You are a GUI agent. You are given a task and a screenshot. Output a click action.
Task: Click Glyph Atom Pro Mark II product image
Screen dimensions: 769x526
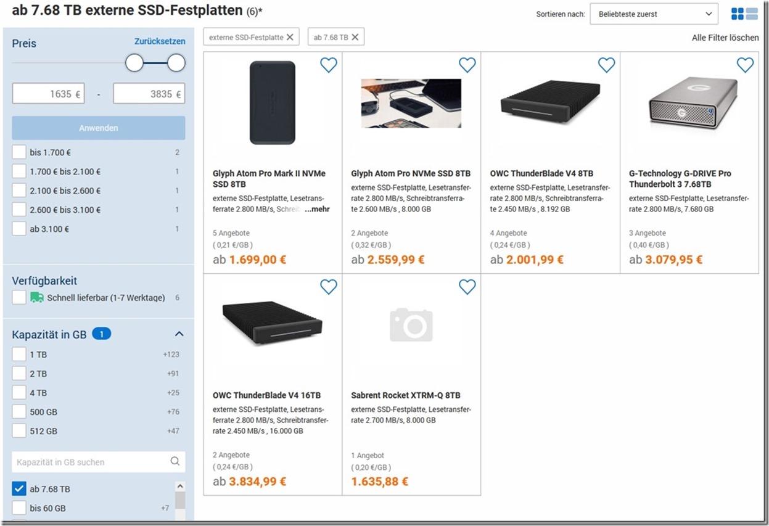(x=273, y=102)
